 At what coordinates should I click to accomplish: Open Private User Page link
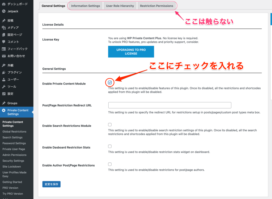click(x=14, y=149)
